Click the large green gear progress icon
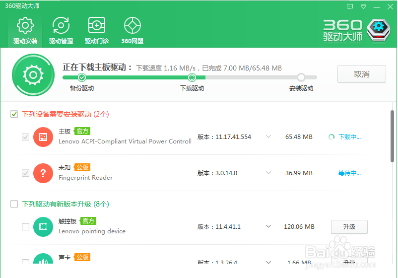The height and width of the screenshot is (278, 398). pyautogui.click(x=33, y=75)
